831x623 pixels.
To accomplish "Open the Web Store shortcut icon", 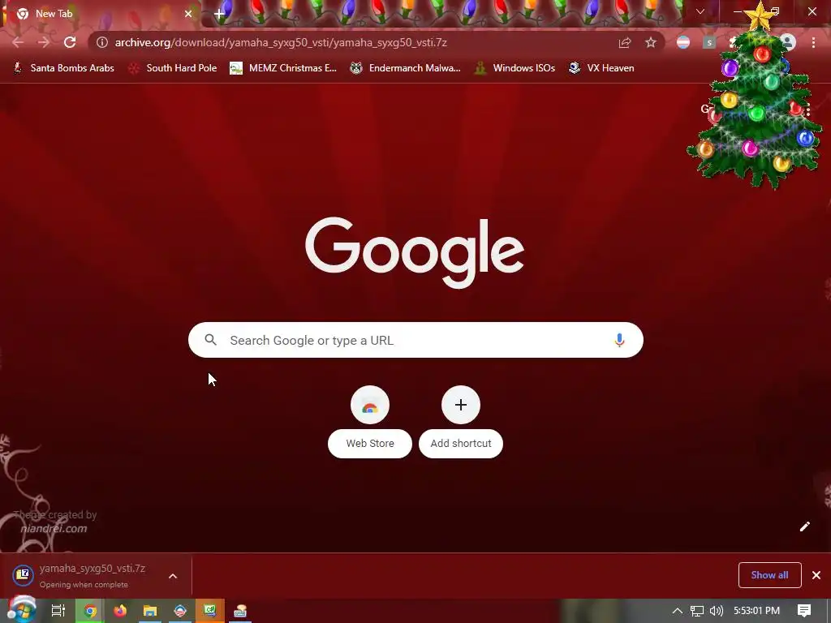I will pyautogui.click(x=370, y=406).
